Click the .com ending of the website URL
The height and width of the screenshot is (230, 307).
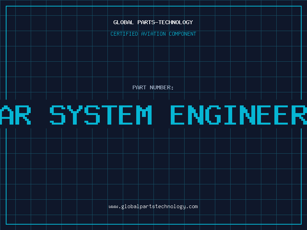(192, 207)
